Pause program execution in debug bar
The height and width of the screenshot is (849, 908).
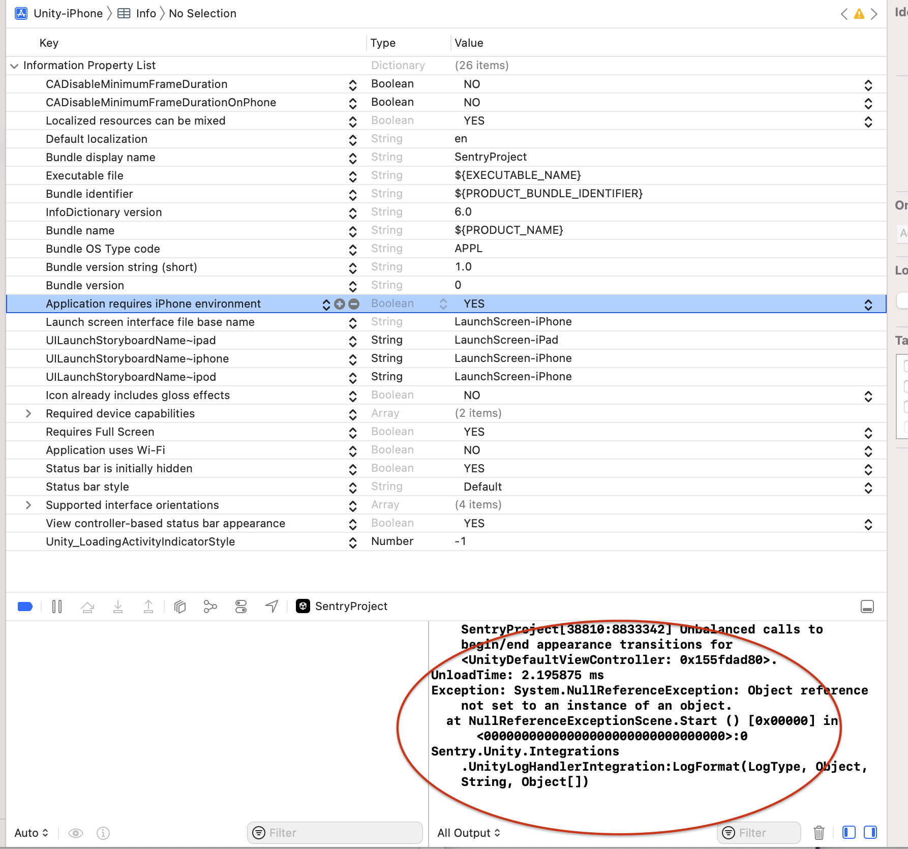57,606
